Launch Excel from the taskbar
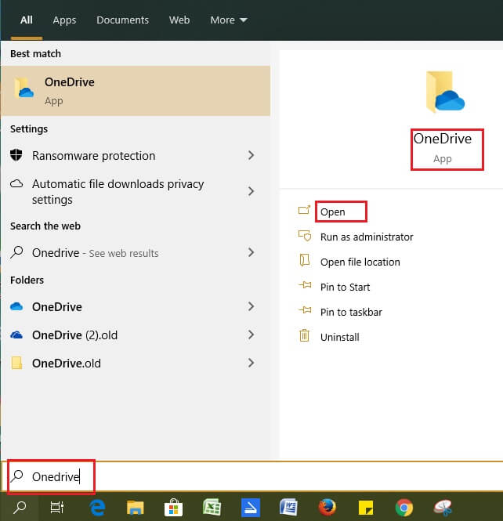 click(212, 508)
